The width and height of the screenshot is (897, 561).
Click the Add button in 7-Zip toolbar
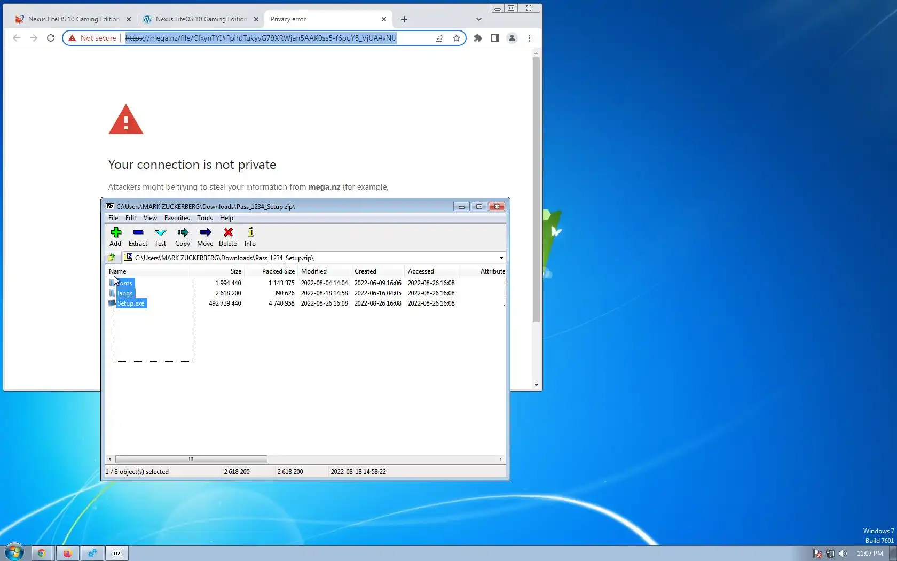coord(115,237)
